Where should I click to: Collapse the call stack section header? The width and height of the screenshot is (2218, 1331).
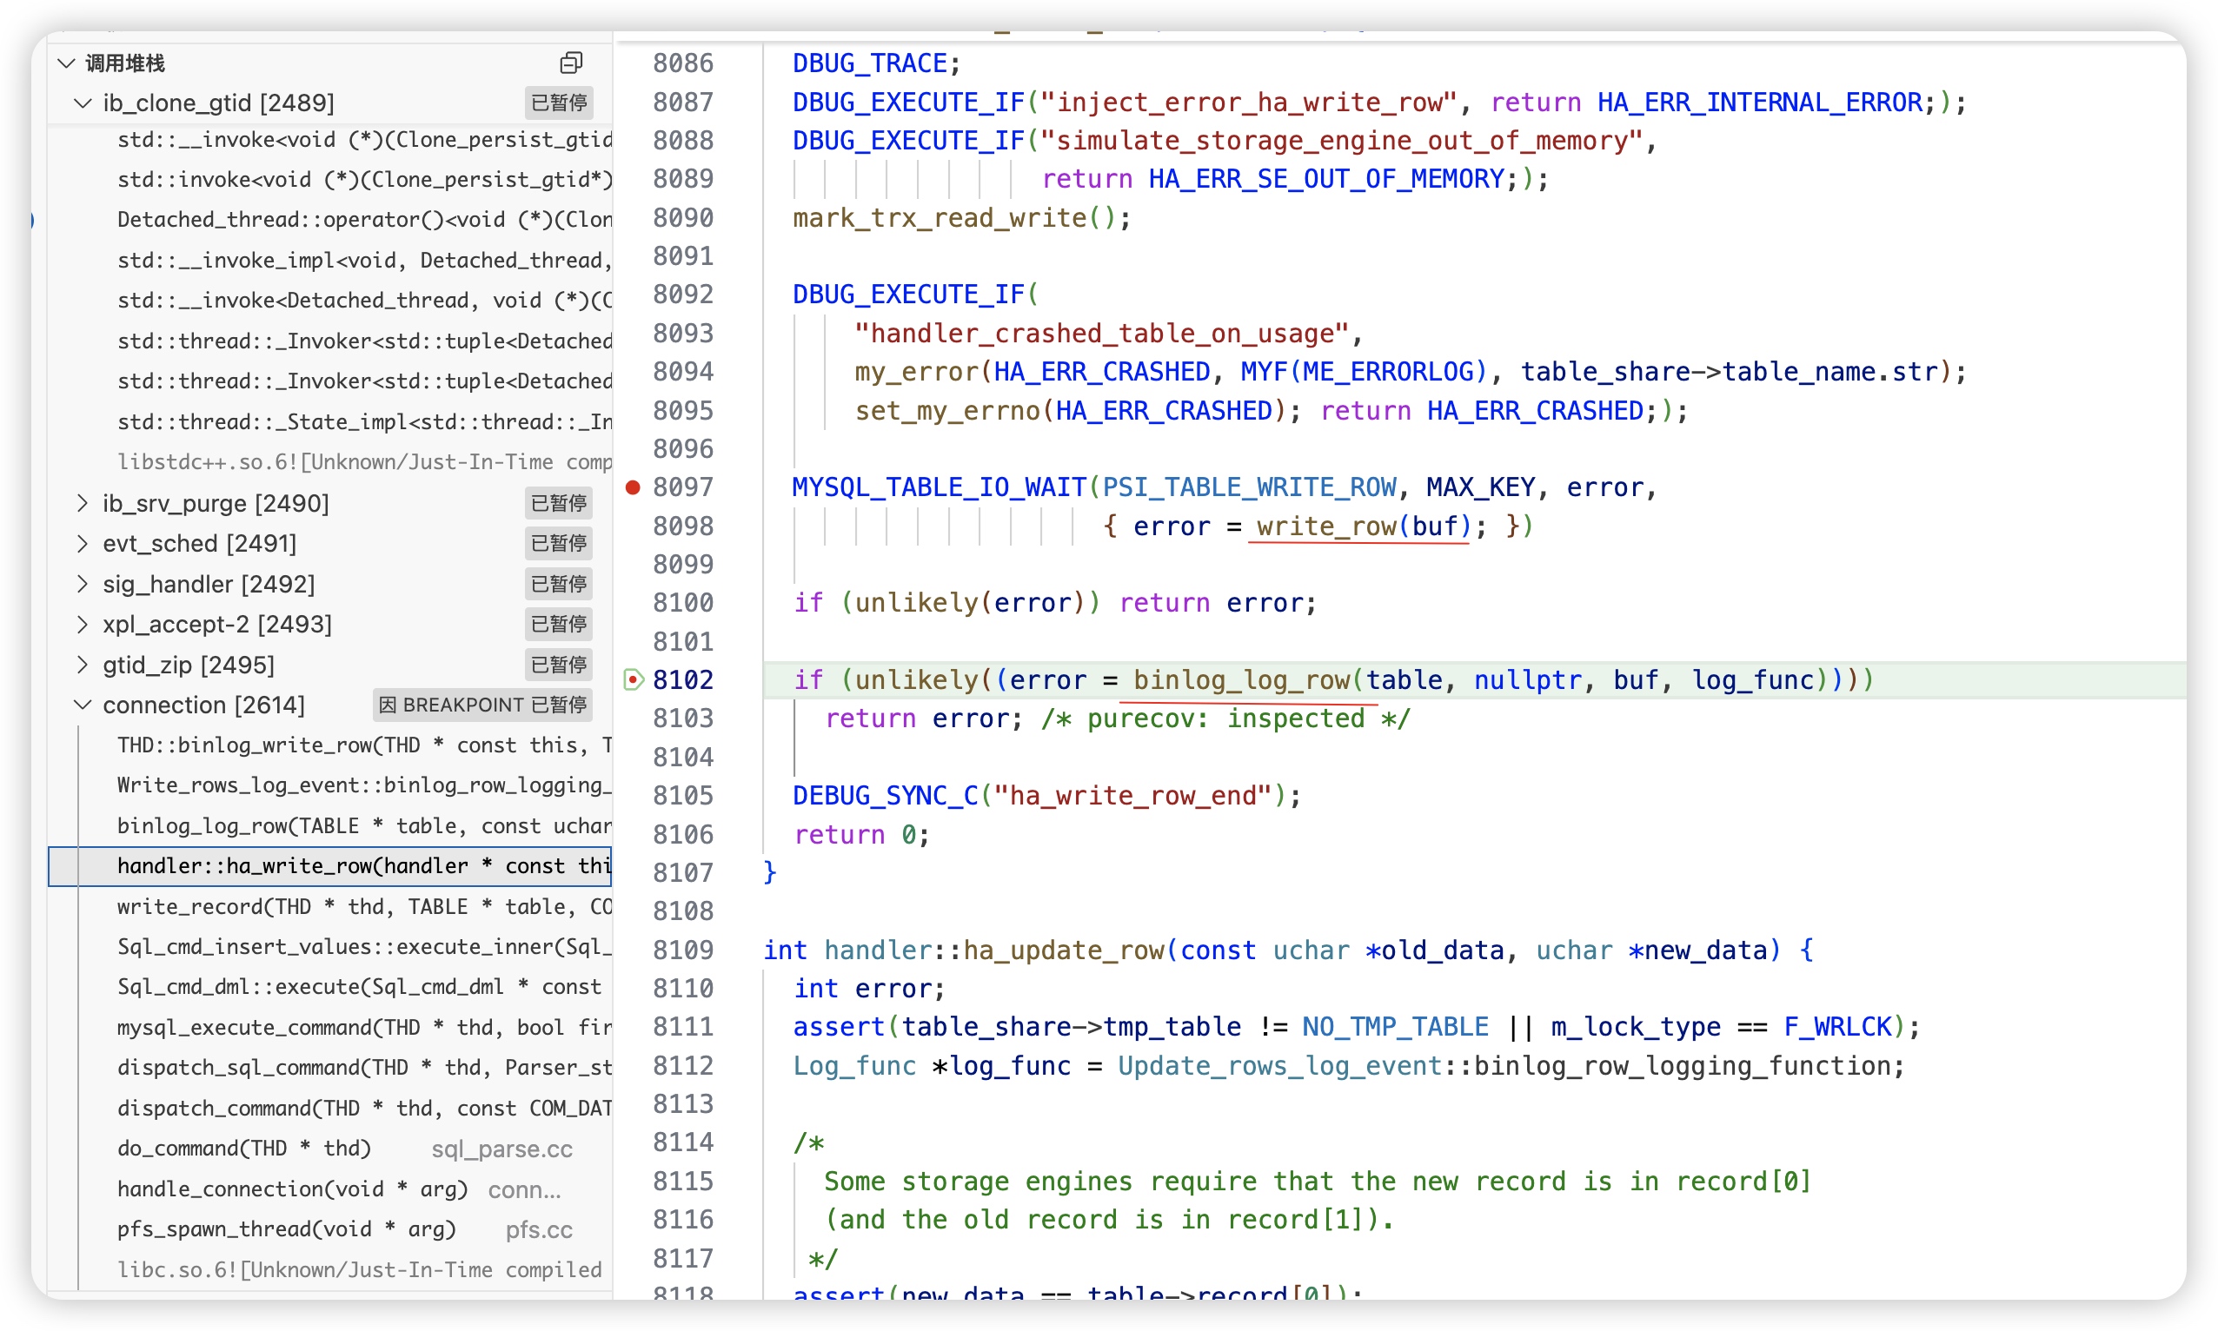tap(66, 63)
